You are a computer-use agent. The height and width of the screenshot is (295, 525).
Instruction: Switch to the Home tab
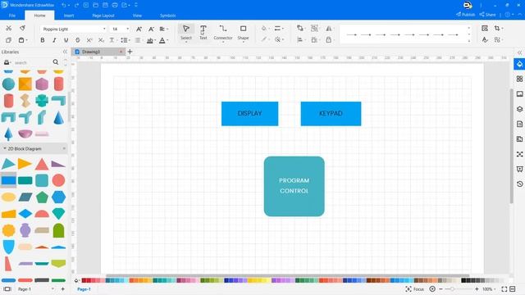[39, 16]
